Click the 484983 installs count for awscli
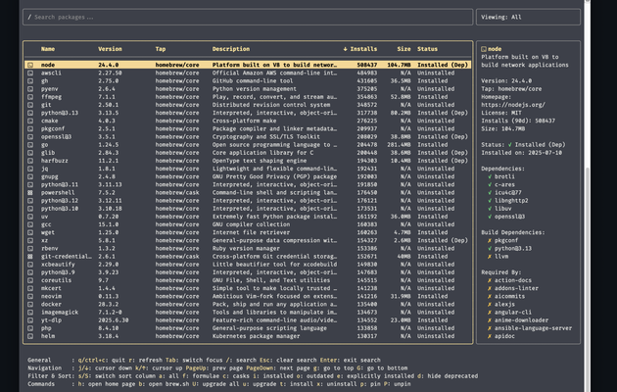Viewport: 617px width, 392px height. [366, 73]
